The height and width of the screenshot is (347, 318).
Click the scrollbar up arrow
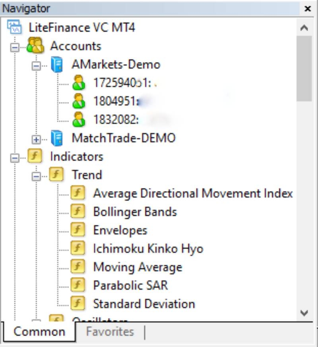[x=304, y=28]
